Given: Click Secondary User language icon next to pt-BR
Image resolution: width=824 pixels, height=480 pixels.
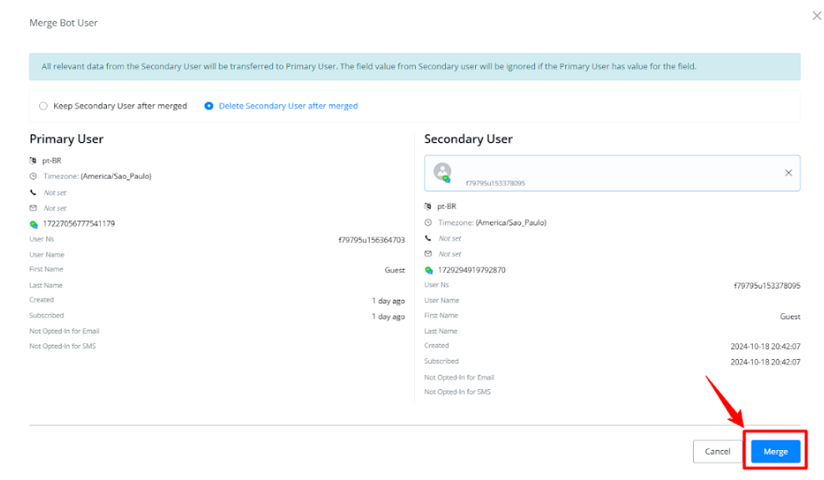Looking at the screenshot, I should pyautogui.click(x=428, y=206).
